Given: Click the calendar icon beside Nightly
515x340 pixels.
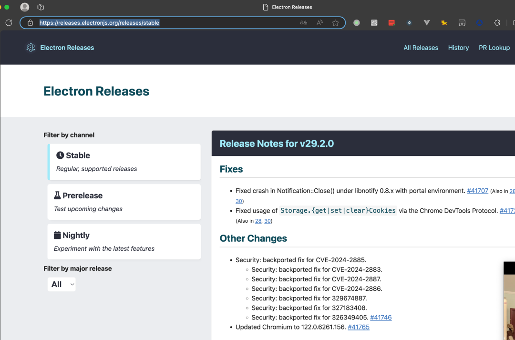Looking at the screenshot, I should 57,235.
